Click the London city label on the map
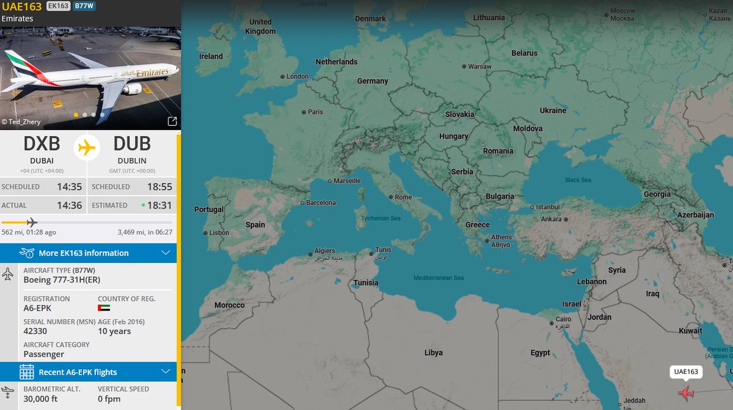 tap(297, 76)
